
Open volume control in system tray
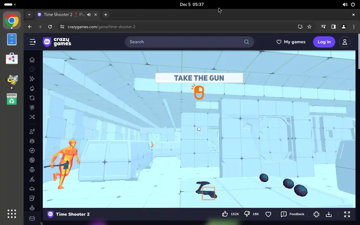click(x=345, y=4)
